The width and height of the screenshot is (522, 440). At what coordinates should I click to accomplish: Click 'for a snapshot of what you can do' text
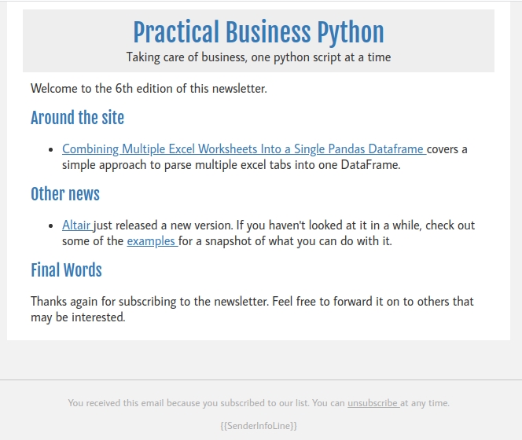(285, 241)
